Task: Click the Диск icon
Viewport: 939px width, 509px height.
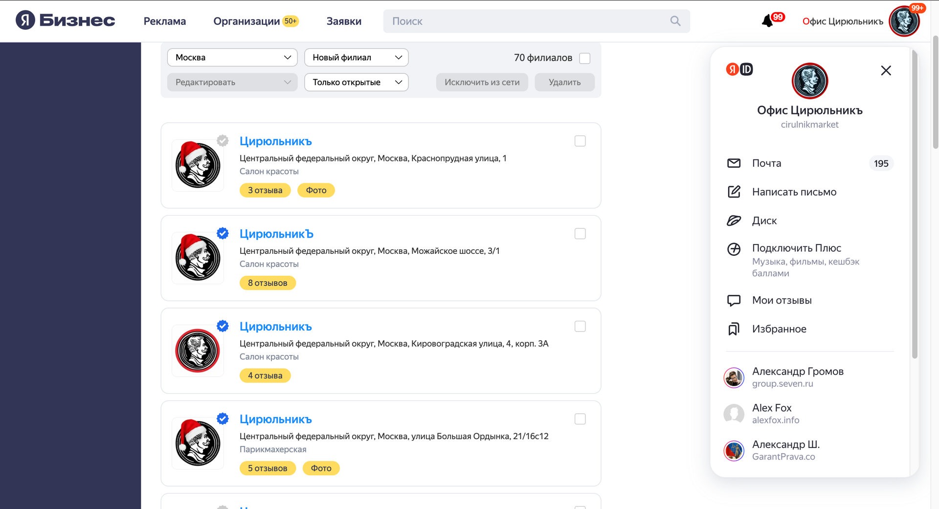Action: [734, 221]
